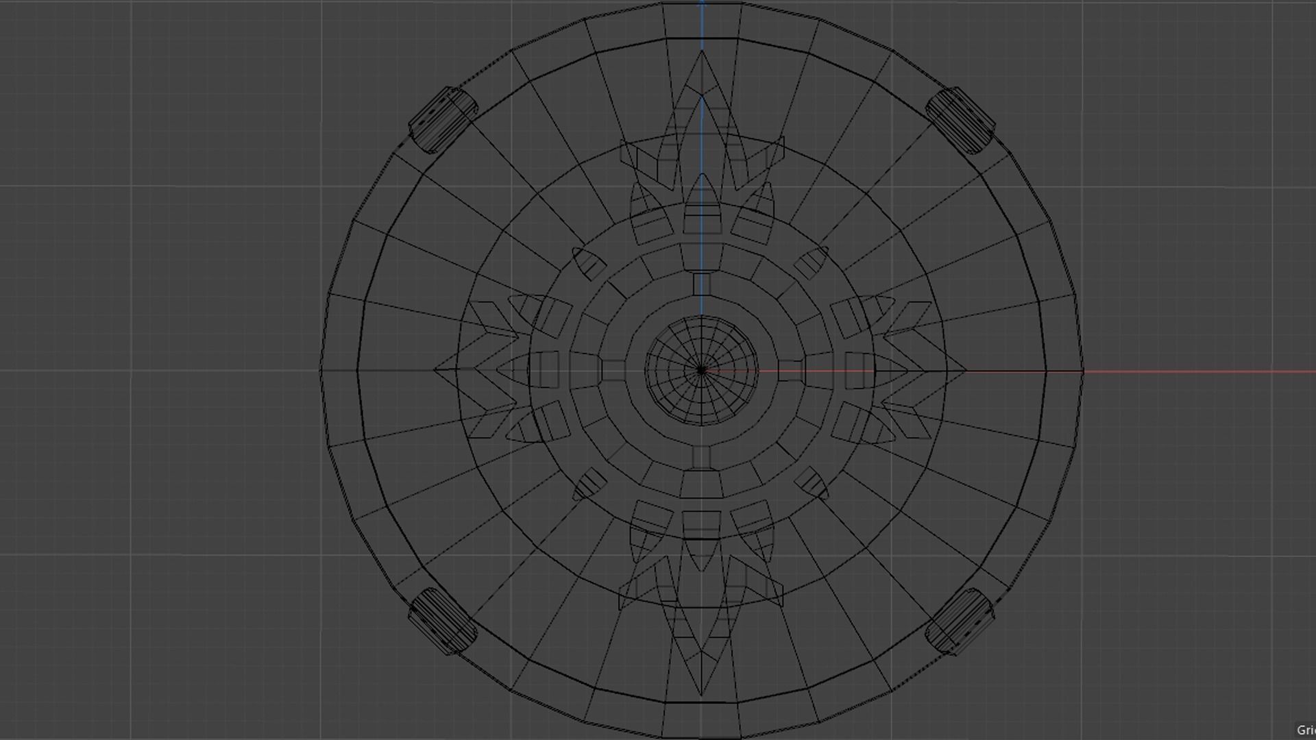Click the tip of the top arrow spike
The width and height of the screenshot is (1316, 740).
pyautogui.click(x=702, y=51)
